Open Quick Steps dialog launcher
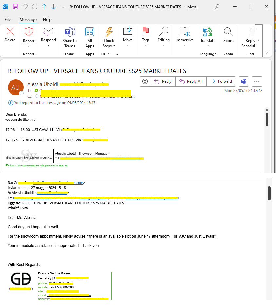Screen dimensions: 276x306 coord(116,54)
